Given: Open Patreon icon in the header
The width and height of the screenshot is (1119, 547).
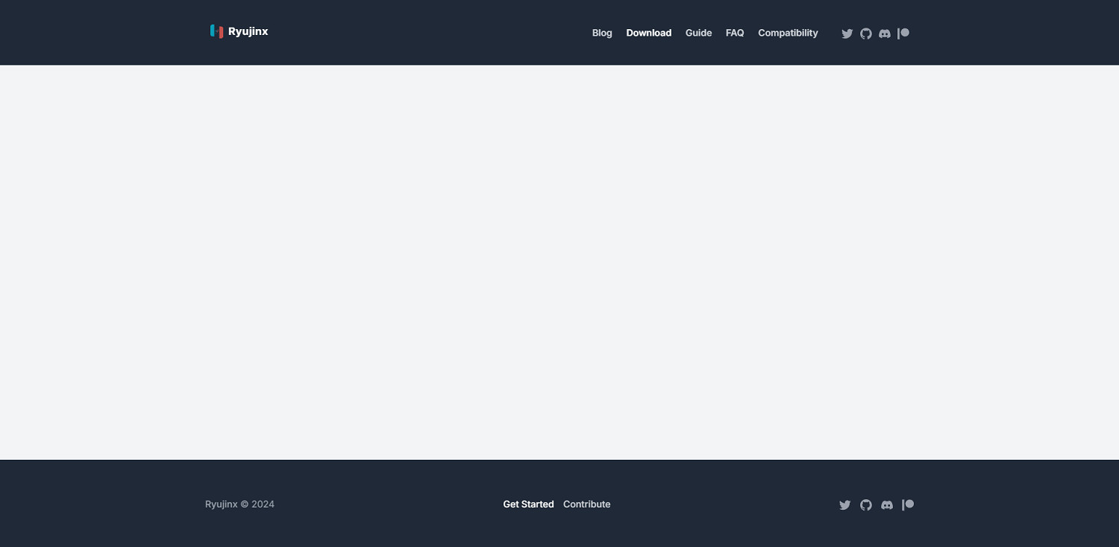Looking at the screenshot, I should pos(903,34).
